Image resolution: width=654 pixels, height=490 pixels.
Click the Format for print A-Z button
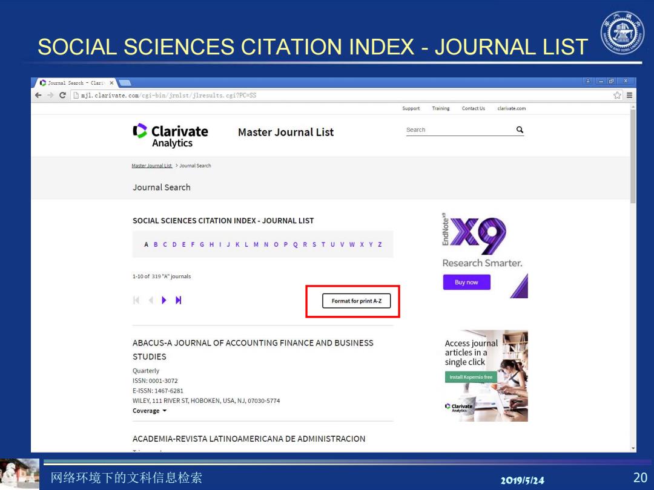click(357, 301)
